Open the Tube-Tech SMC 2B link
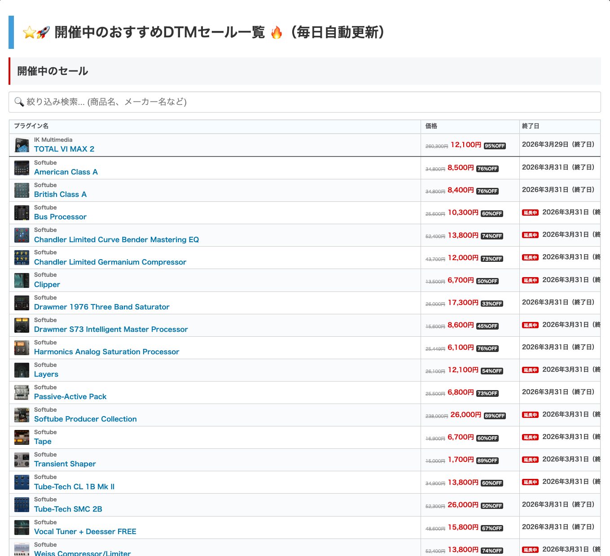This screenshot has height=556, width=610. pyautogui.click(x=68, y=509)
